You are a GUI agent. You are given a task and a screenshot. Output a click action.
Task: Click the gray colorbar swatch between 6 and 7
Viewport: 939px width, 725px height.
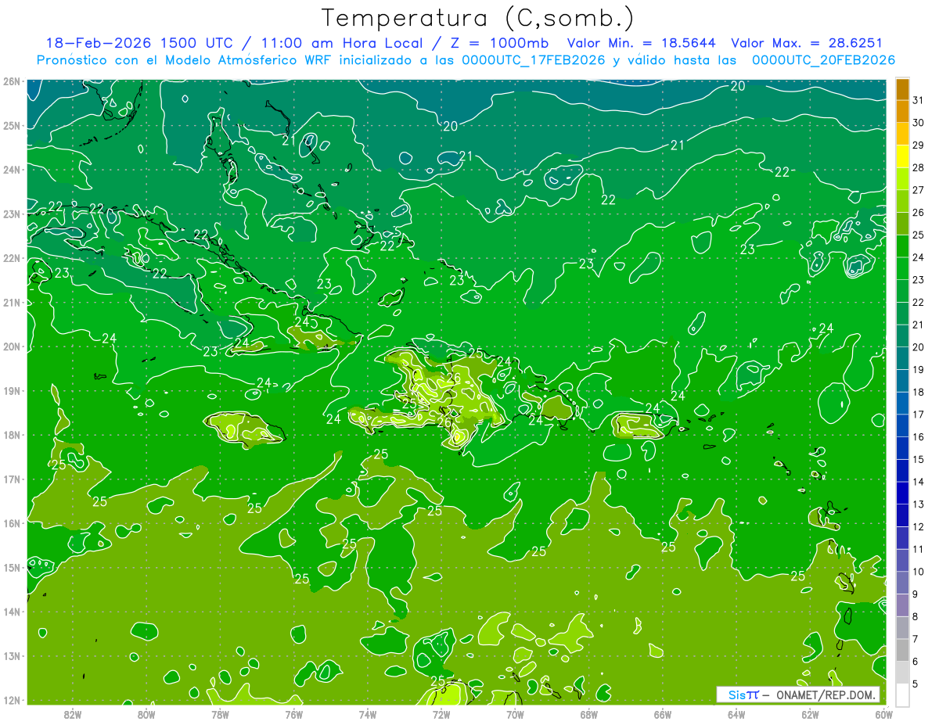(902, 650)
